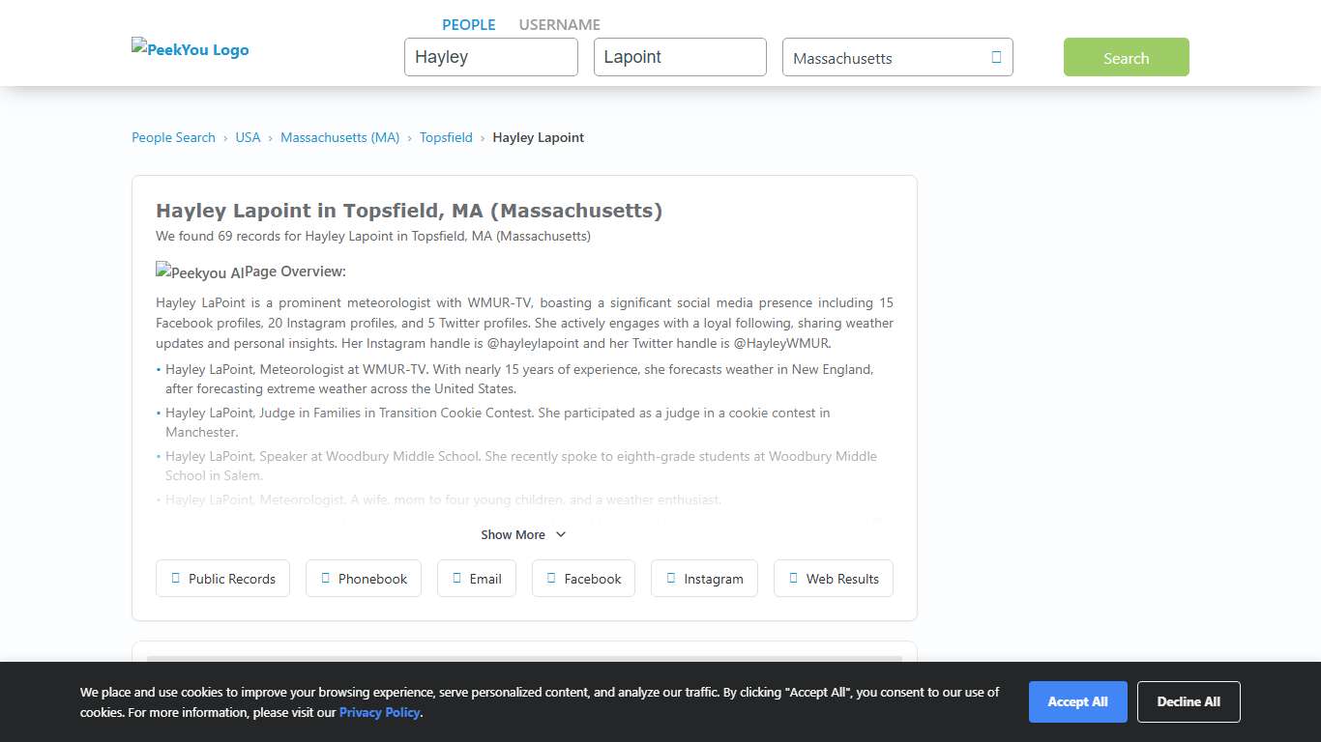The height and width of the screenshot is (742, 1321).
Task: Expand overview with Show More
Action: click(x=514, y=534)
